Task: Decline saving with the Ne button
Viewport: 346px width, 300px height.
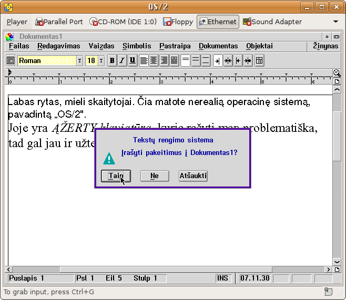Action: click(x=155, y=176)
